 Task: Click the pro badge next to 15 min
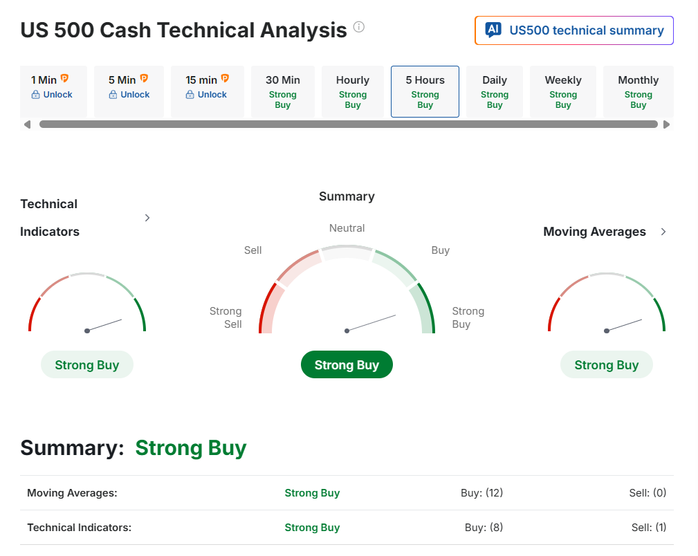click(225, 79)
